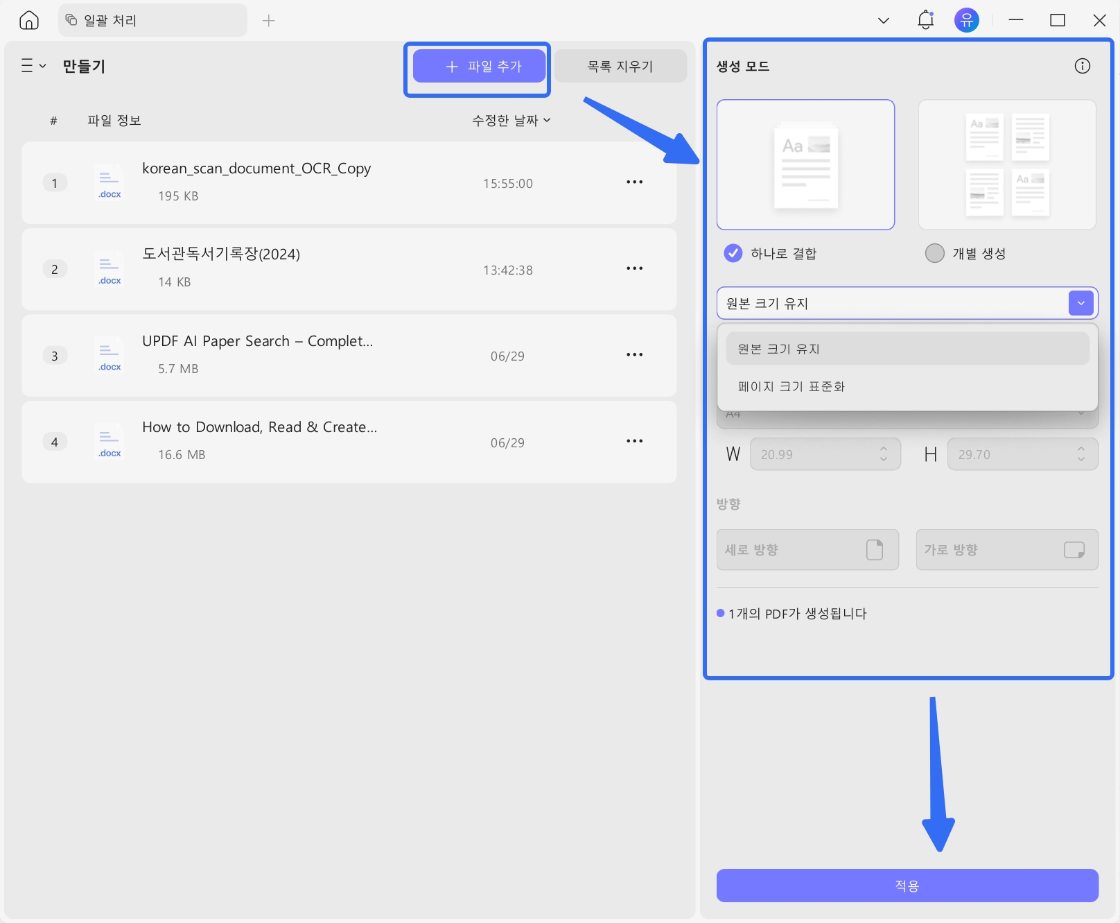This screenshot has height=923, width=1120.
Task: Open the 일괄 처리 tab
Action: click(152, 20)
